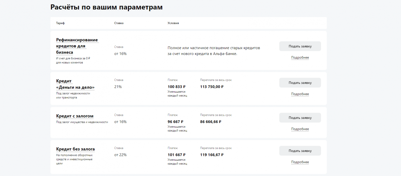Screen dimensions: 401x176
Task: Click the "Условия" column header
Action: 173,23
